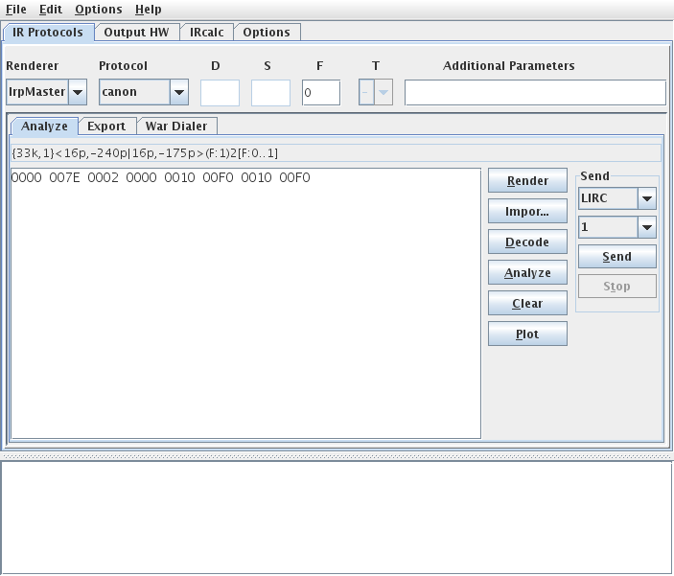Click the Analyze button
Image resolution: width=674 pixels, height=576 pixels.
527,273
